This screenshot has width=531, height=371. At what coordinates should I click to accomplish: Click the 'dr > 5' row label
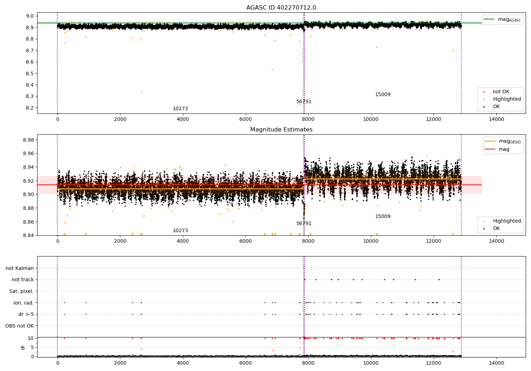coord(26,314)
